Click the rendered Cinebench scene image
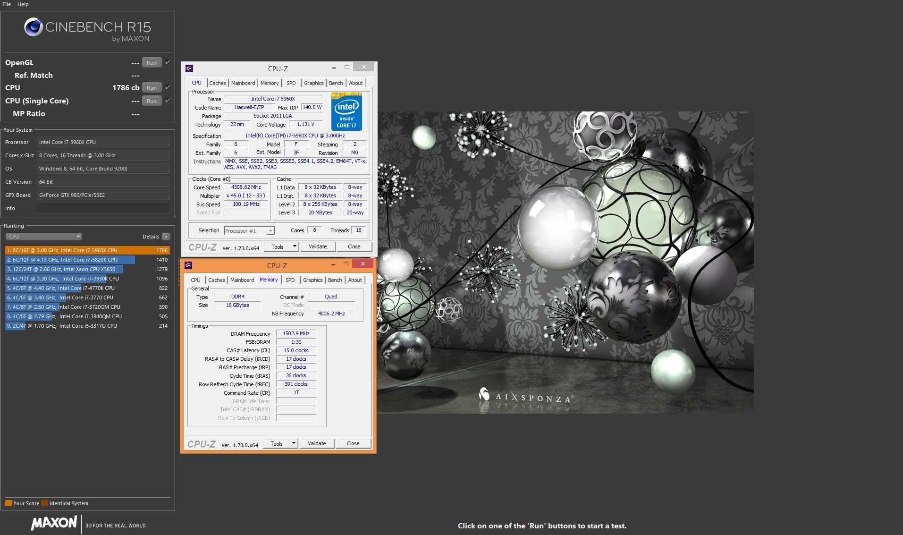Viewport: 903px width, 535px height. (x=565, y=263)
